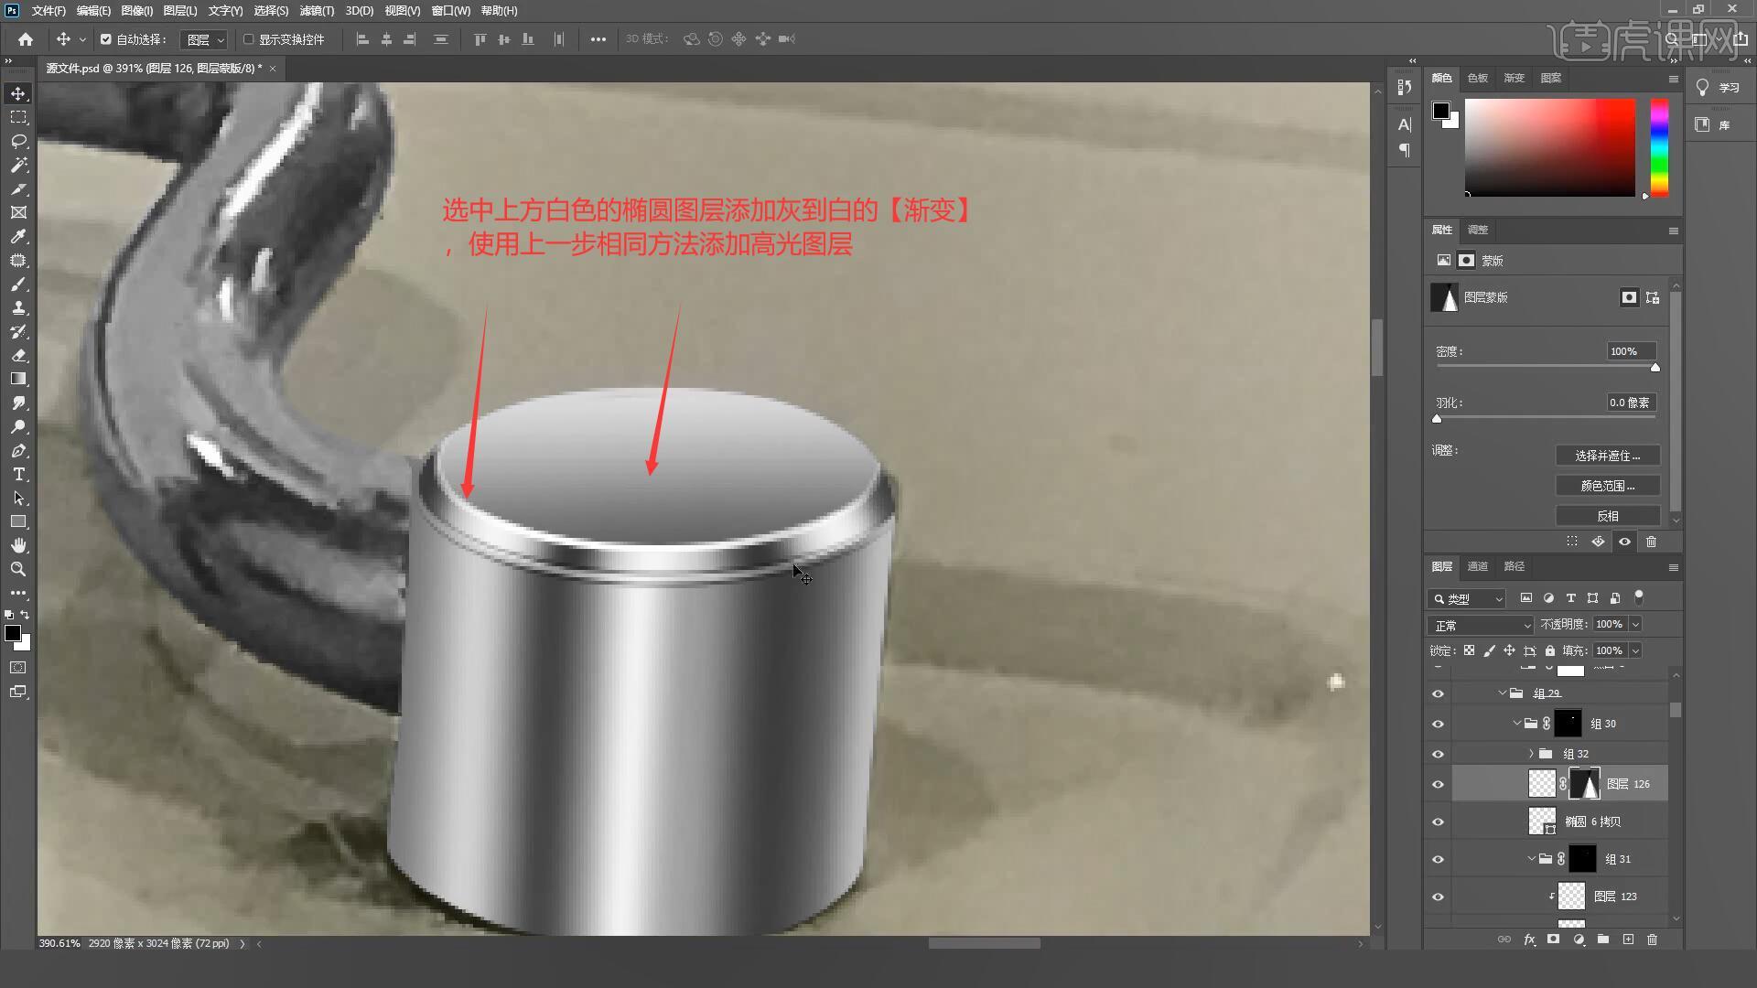Open the 滤镜(T) menu
The height and width of the screenshot is (988, 1757).
[317, 11]
